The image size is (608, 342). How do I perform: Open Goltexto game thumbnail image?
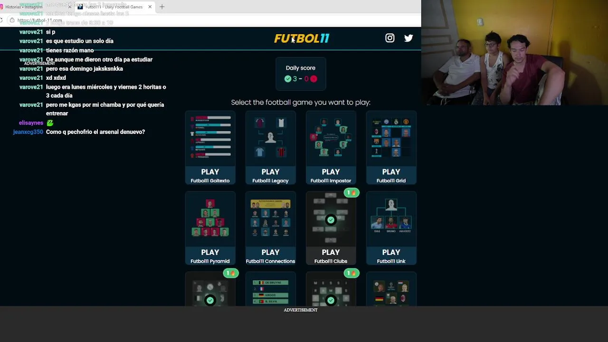point(210,138)
